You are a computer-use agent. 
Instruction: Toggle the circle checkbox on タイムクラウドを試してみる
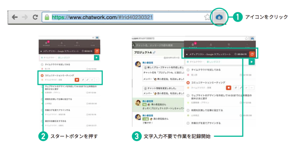[x=42, y=64]
